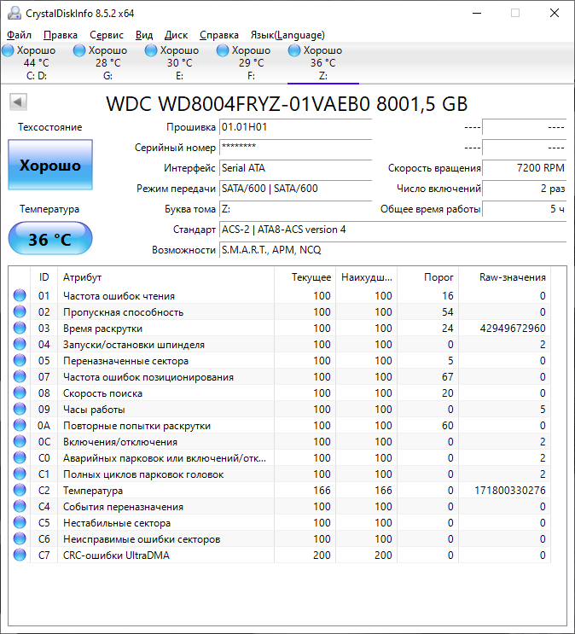Click the Число включений value 2 раз
575x634 pixels.
pos(524,189)
